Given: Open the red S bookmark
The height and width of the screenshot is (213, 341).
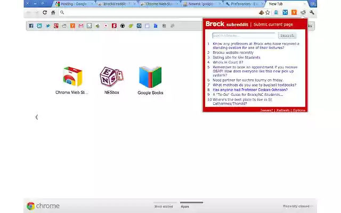Looking at the screenshot, I should [114, 26].
